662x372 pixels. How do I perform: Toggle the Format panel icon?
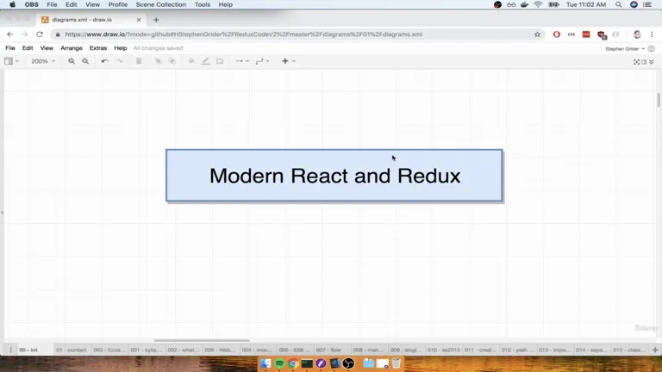[x=644, y=62]
